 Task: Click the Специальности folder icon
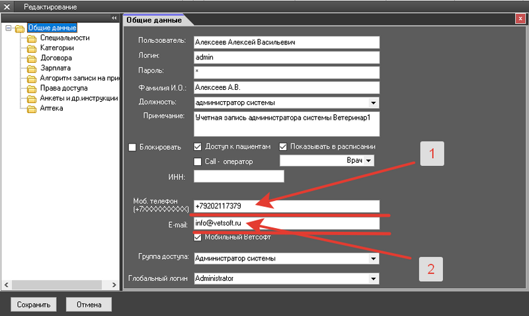pyautogui.click(x=32, y=38)
